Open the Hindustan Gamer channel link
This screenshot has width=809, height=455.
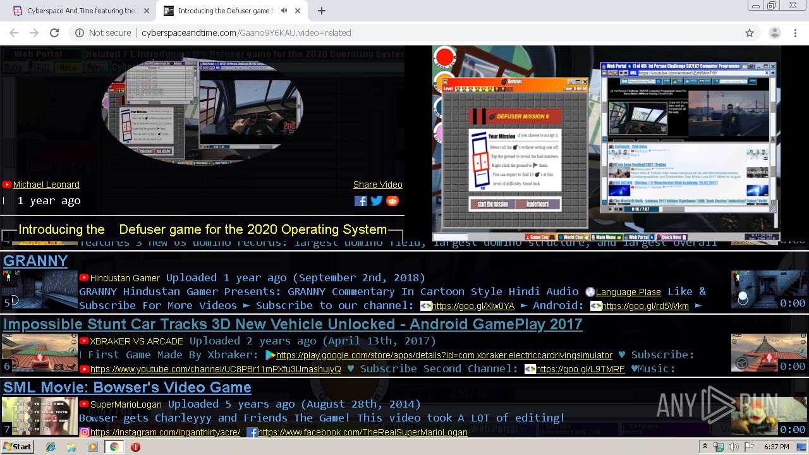125,278
